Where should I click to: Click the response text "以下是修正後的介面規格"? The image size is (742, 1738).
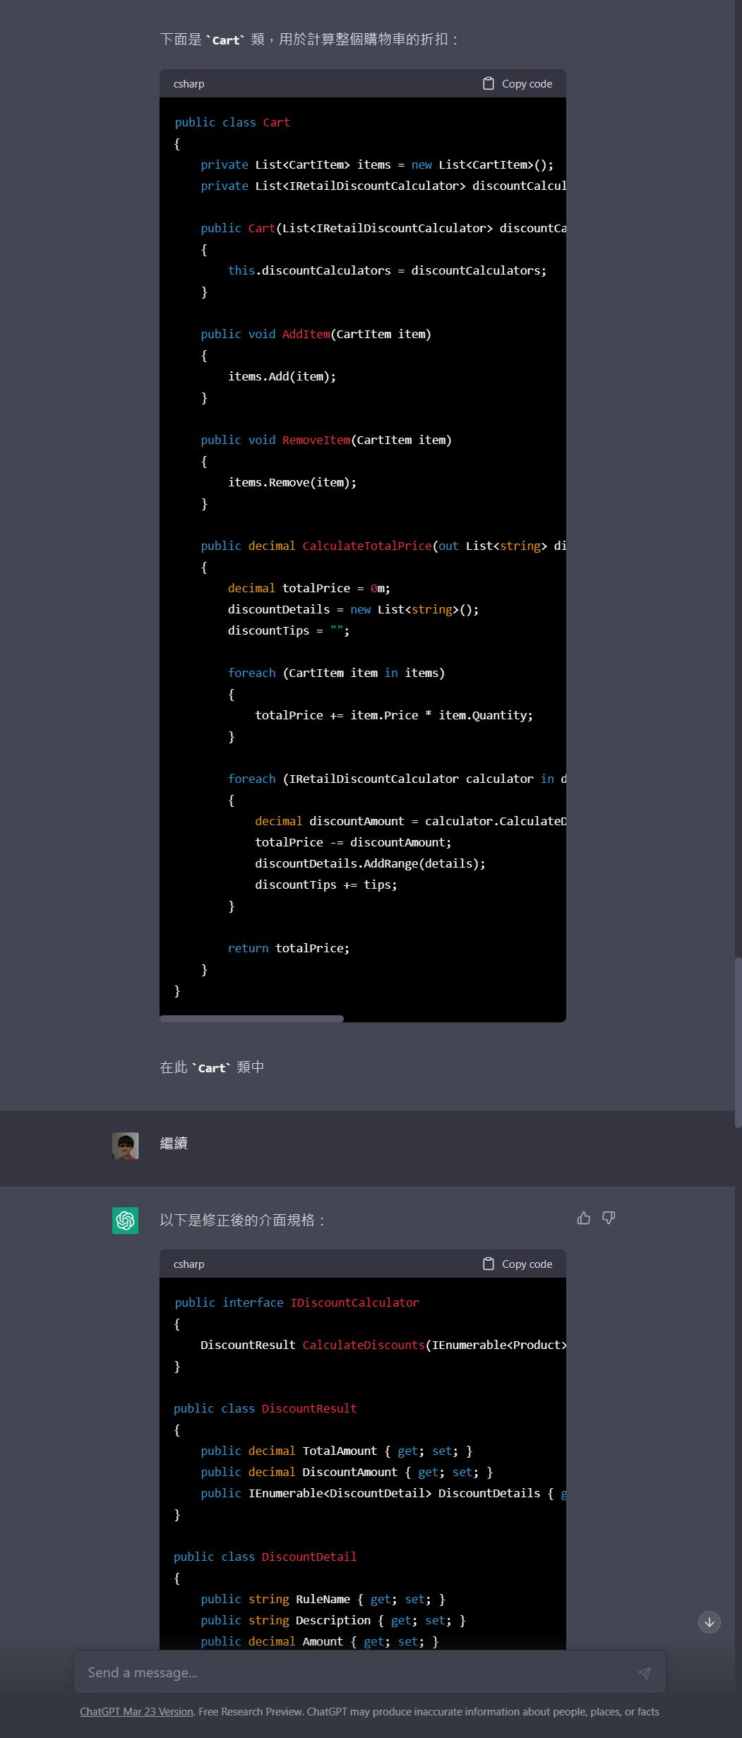[x=242, y=1220]
